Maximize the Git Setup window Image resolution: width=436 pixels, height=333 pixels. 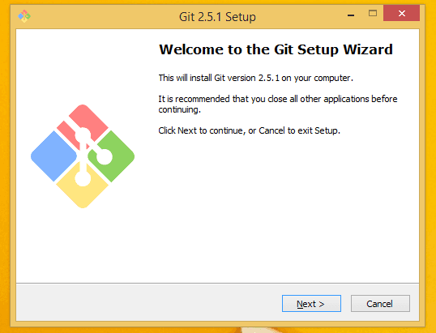coord(373,13)
